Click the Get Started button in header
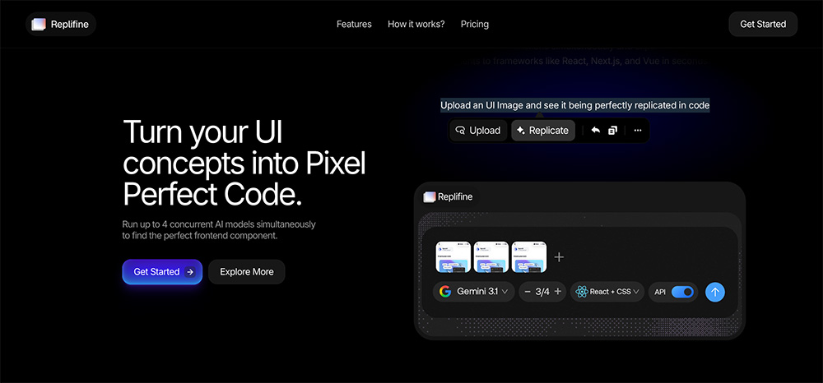The width and height of the screenshot is (823, 383). 763,24
